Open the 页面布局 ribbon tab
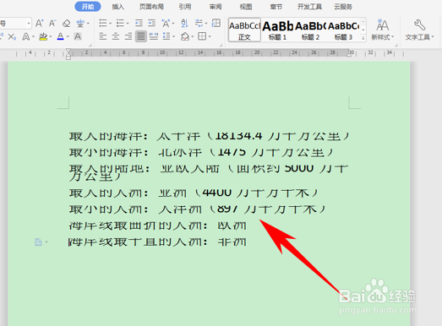 click(151, 7)
